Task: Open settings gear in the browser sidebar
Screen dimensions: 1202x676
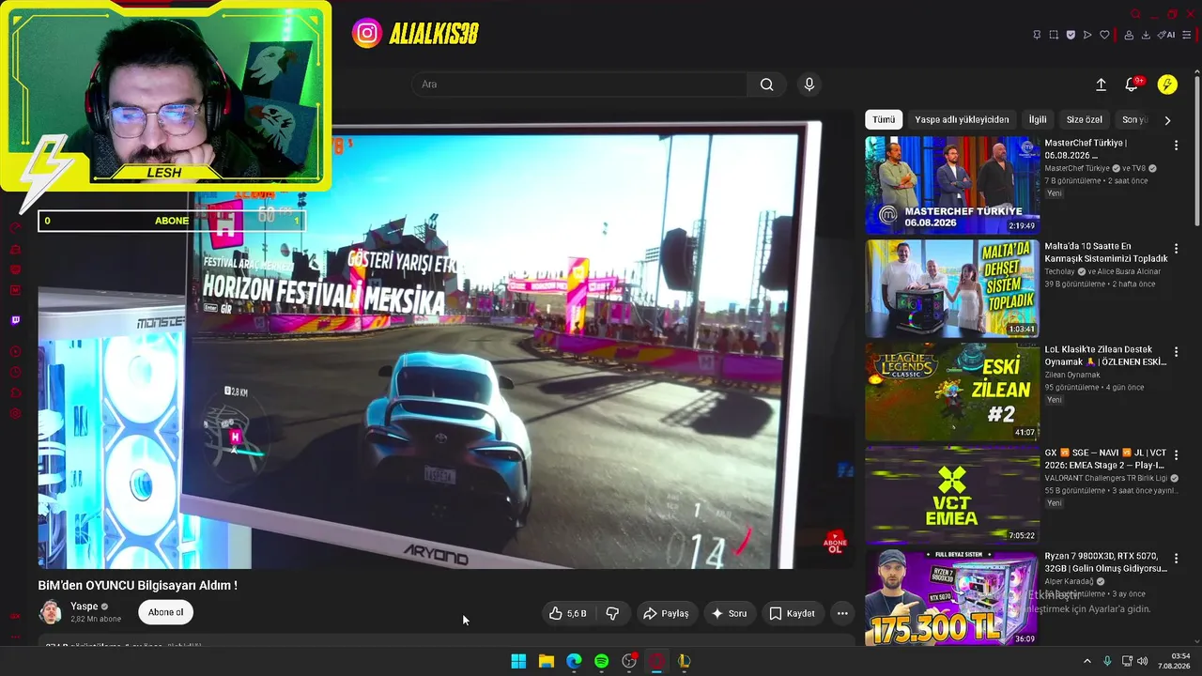Action: pos(15,414)
